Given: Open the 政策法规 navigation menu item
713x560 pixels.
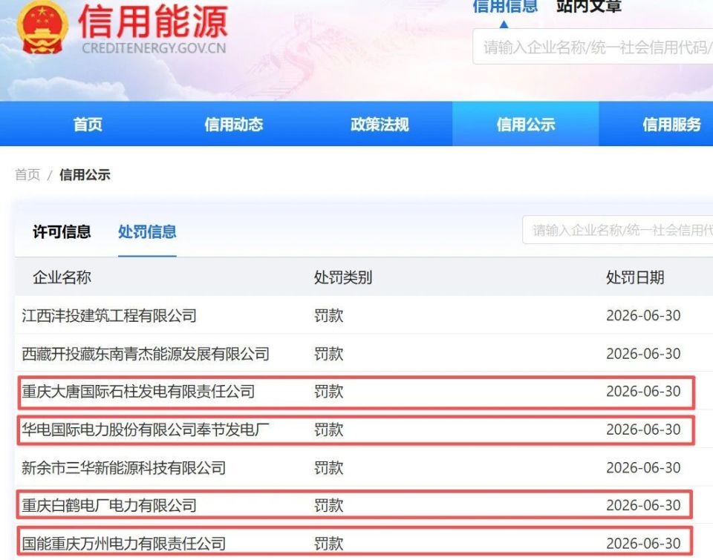Looking at the screenshot, I should pos(380,124).
